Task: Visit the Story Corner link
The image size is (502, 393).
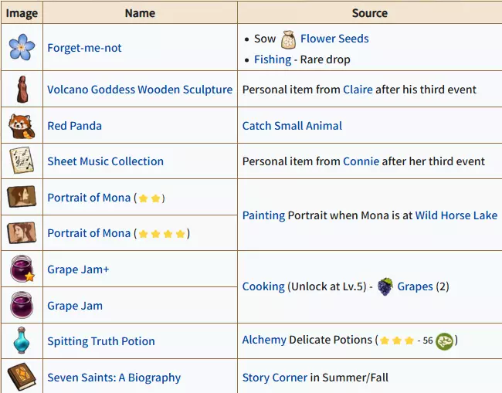Action: 274,378
